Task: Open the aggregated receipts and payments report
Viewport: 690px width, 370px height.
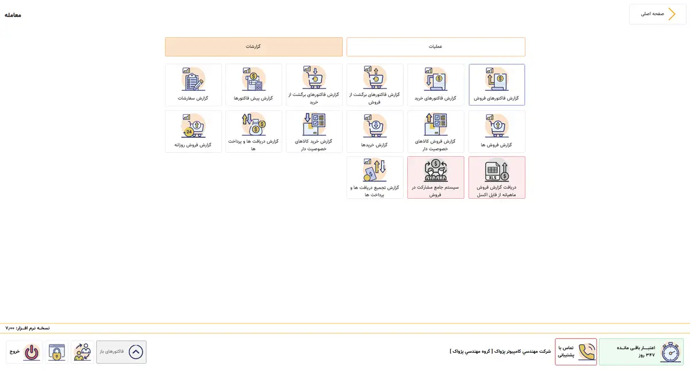Action: point(375,178)
